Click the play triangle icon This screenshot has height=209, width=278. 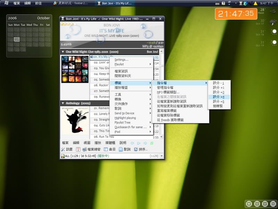(x=139, y=143)
